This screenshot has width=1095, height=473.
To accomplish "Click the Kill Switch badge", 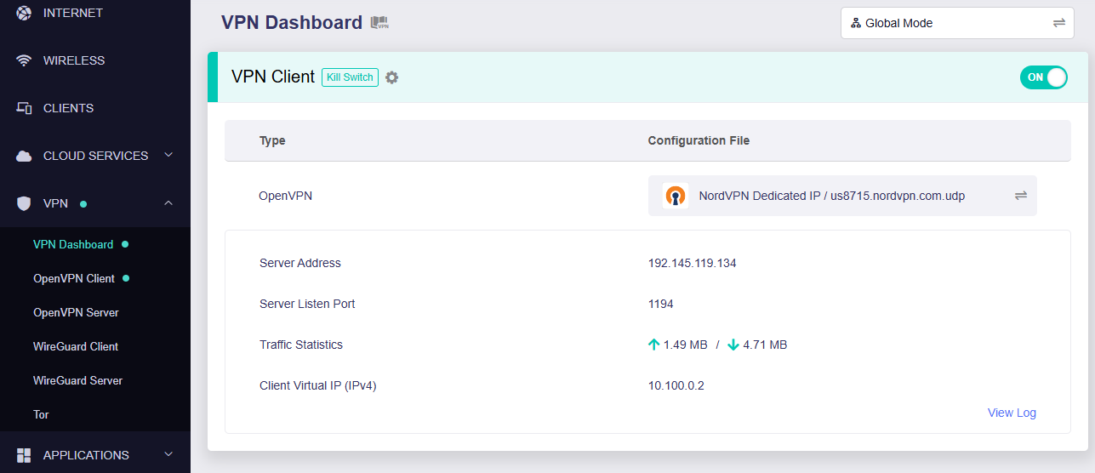I will click(350, 77).
